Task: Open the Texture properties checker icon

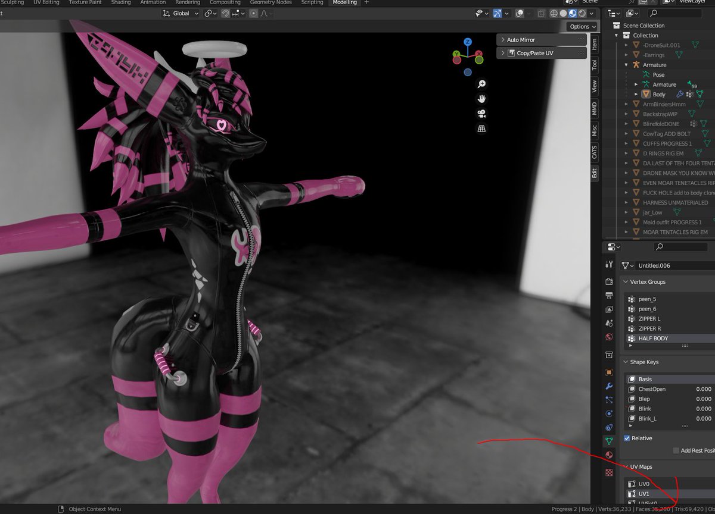Action: pyautogui.click(x=609, y=472)
